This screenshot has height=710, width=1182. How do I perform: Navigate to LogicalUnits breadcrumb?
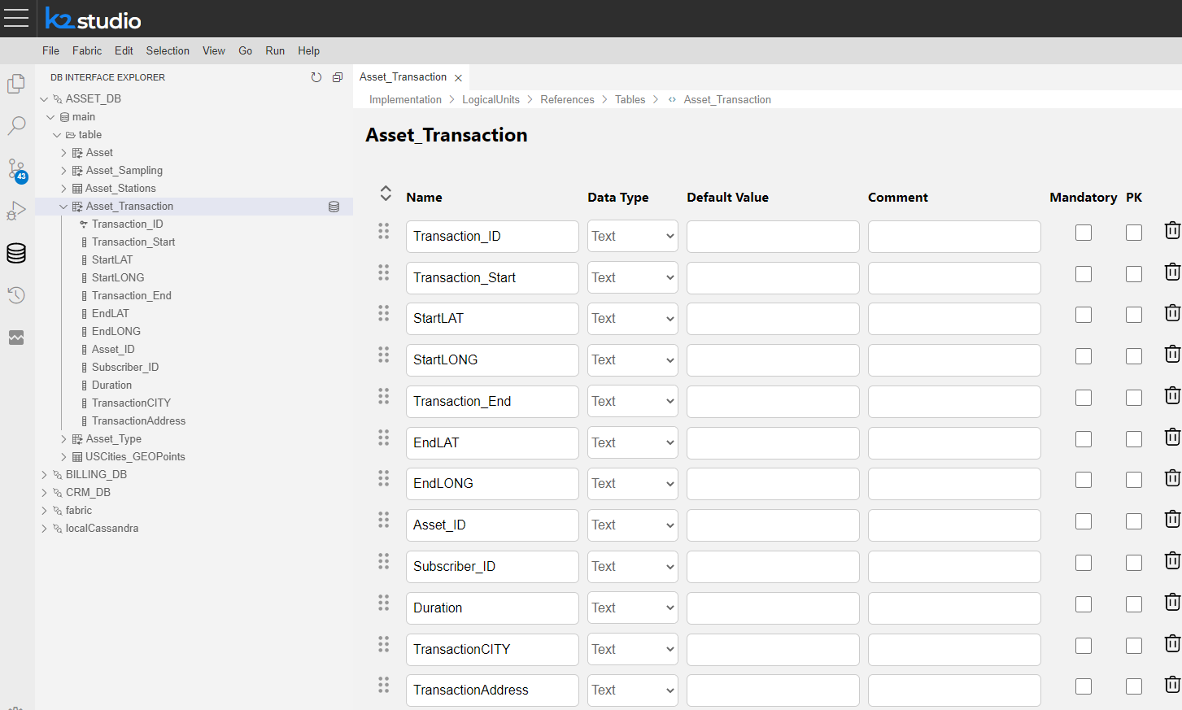[x=491, y=100]
